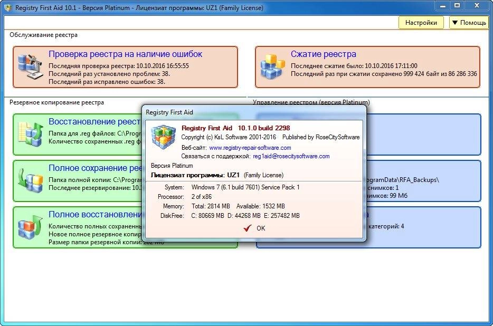Click 'категорий: 4' text
Image resolution: width=493 pixels, height=326 pixels.
(386, 226)
